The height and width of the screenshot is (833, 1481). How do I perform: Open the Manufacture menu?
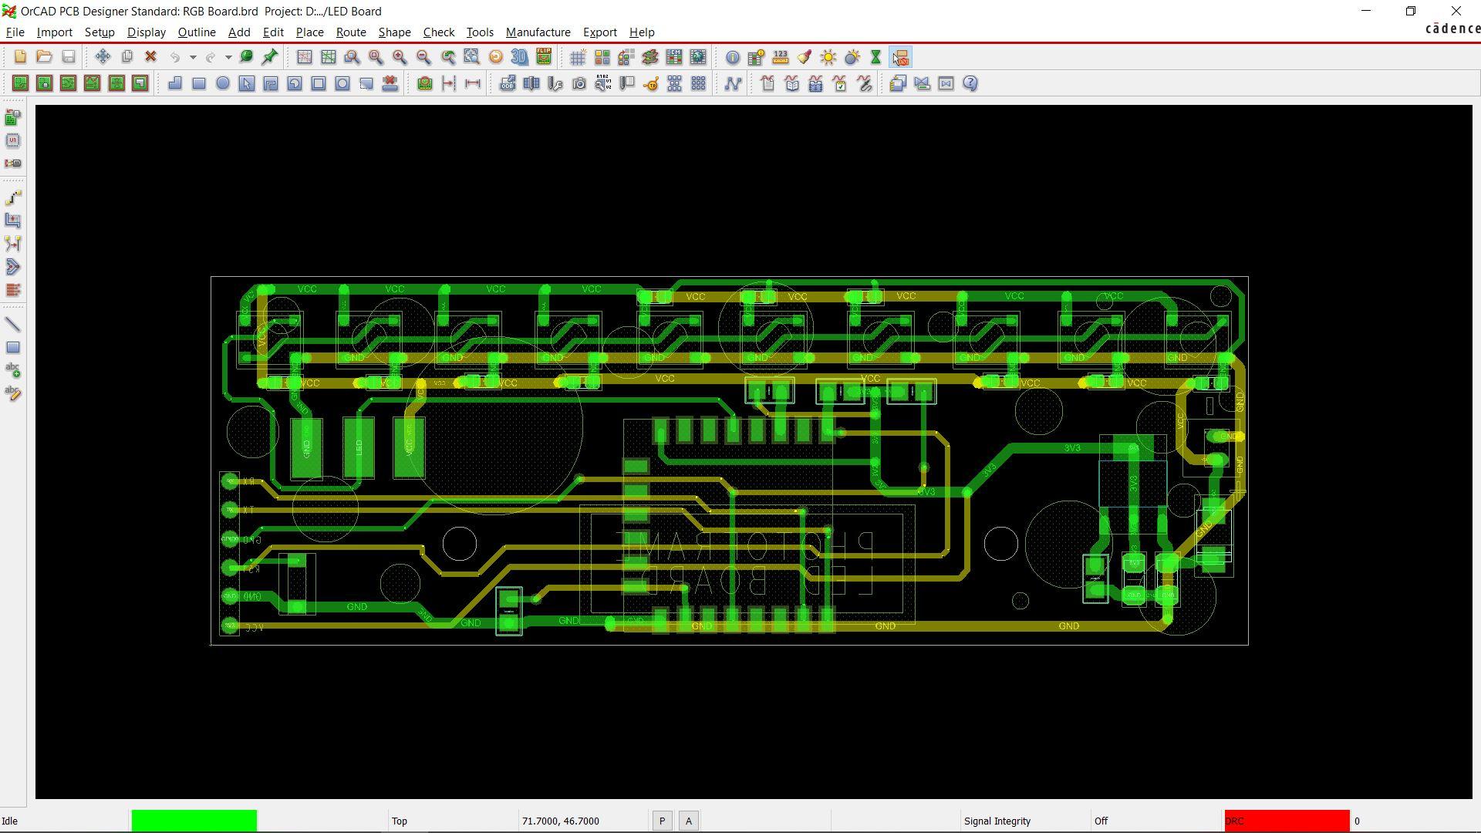pos(538,32)
